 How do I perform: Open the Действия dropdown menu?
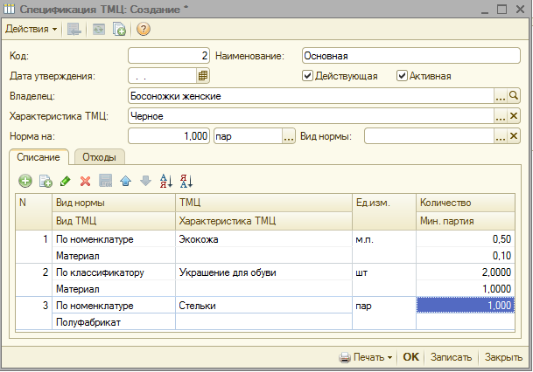coord(32,29)
